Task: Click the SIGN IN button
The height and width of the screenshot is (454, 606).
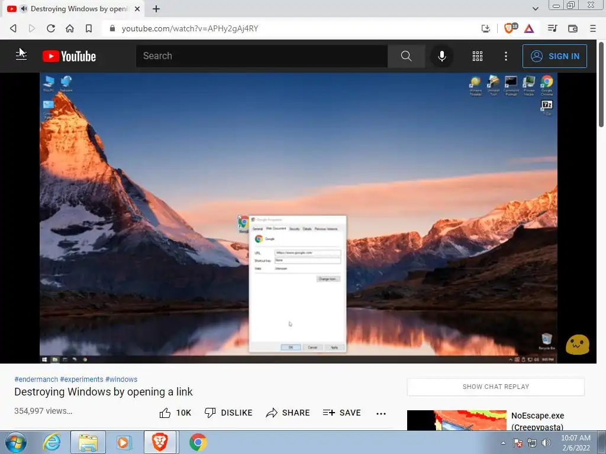Action: (555, 56)
